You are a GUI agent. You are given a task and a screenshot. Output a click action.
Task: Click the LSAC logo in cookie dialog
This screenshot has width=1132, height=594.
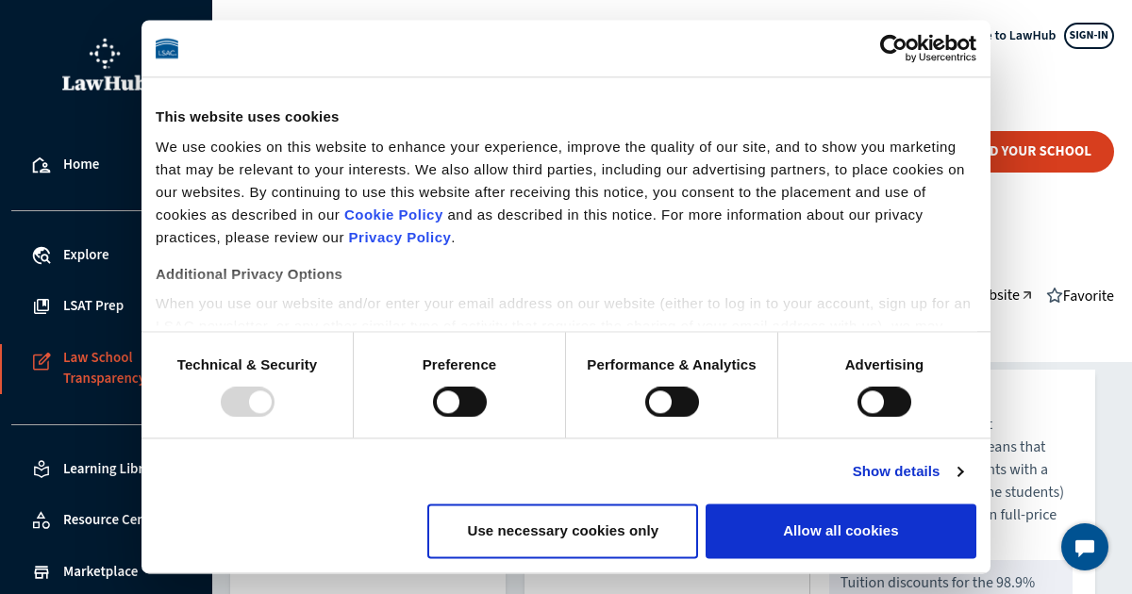tap(167, 48)
